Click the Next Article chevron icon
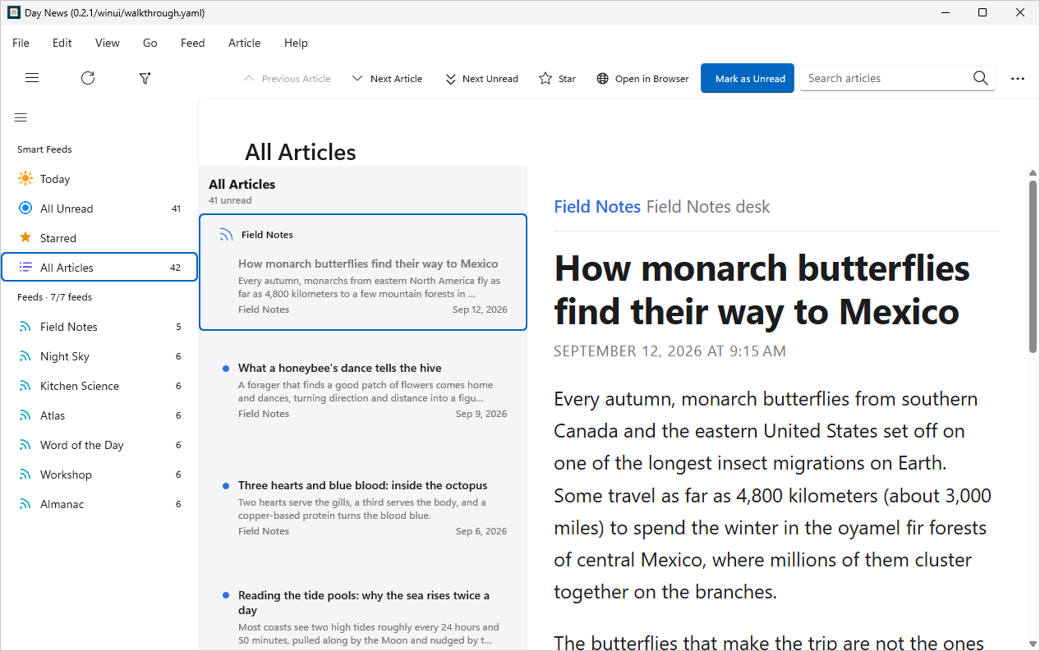Screen dimensions: 1040x651 click(x=357, y=79)
